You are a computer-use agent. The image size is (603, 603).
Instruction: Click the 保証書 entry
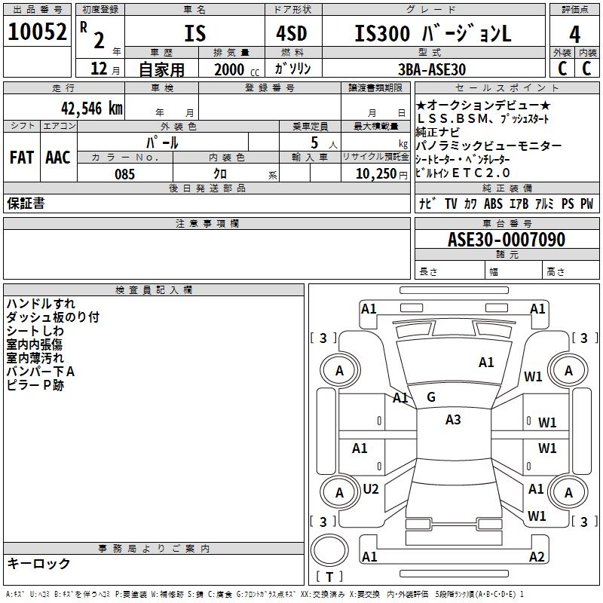pyautogui.click(x=26, y=204)
